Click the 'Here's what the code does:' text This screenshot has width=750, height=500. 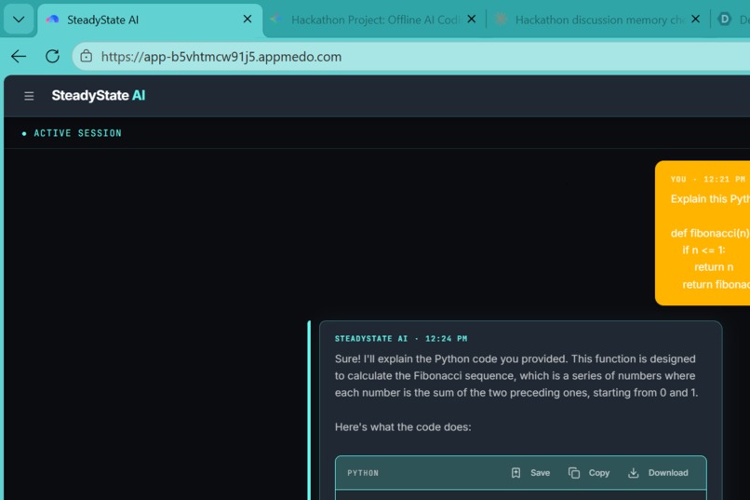[403, 426]
